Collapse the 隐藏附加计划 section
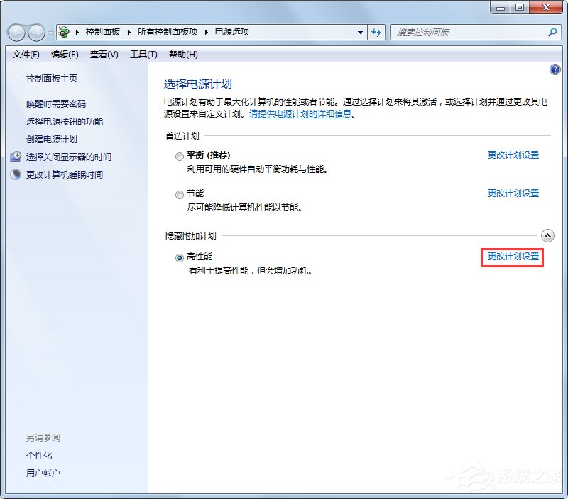Viewport: 568px width, 499px height. coord(547,235)
